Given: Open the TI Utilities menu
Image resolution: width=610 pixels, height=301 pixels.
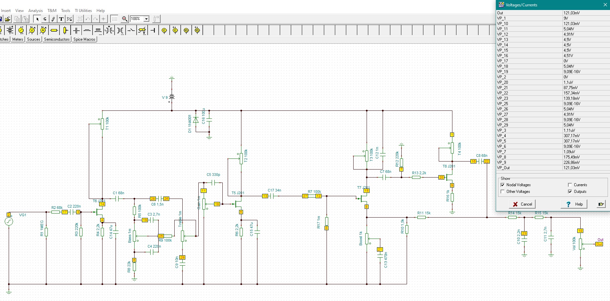Looking at the screenshot, I should (83, 11).
